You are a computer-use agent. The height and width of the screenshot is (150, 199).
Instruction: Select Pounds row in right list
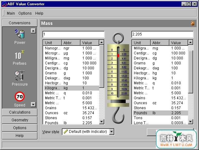click(160, 113)
